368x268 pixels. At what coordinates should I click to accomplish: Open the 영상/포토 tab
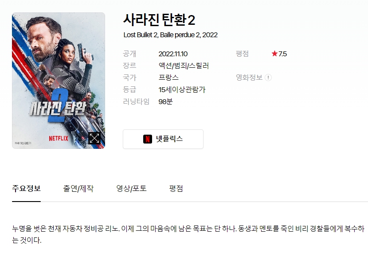coord(131,189)
